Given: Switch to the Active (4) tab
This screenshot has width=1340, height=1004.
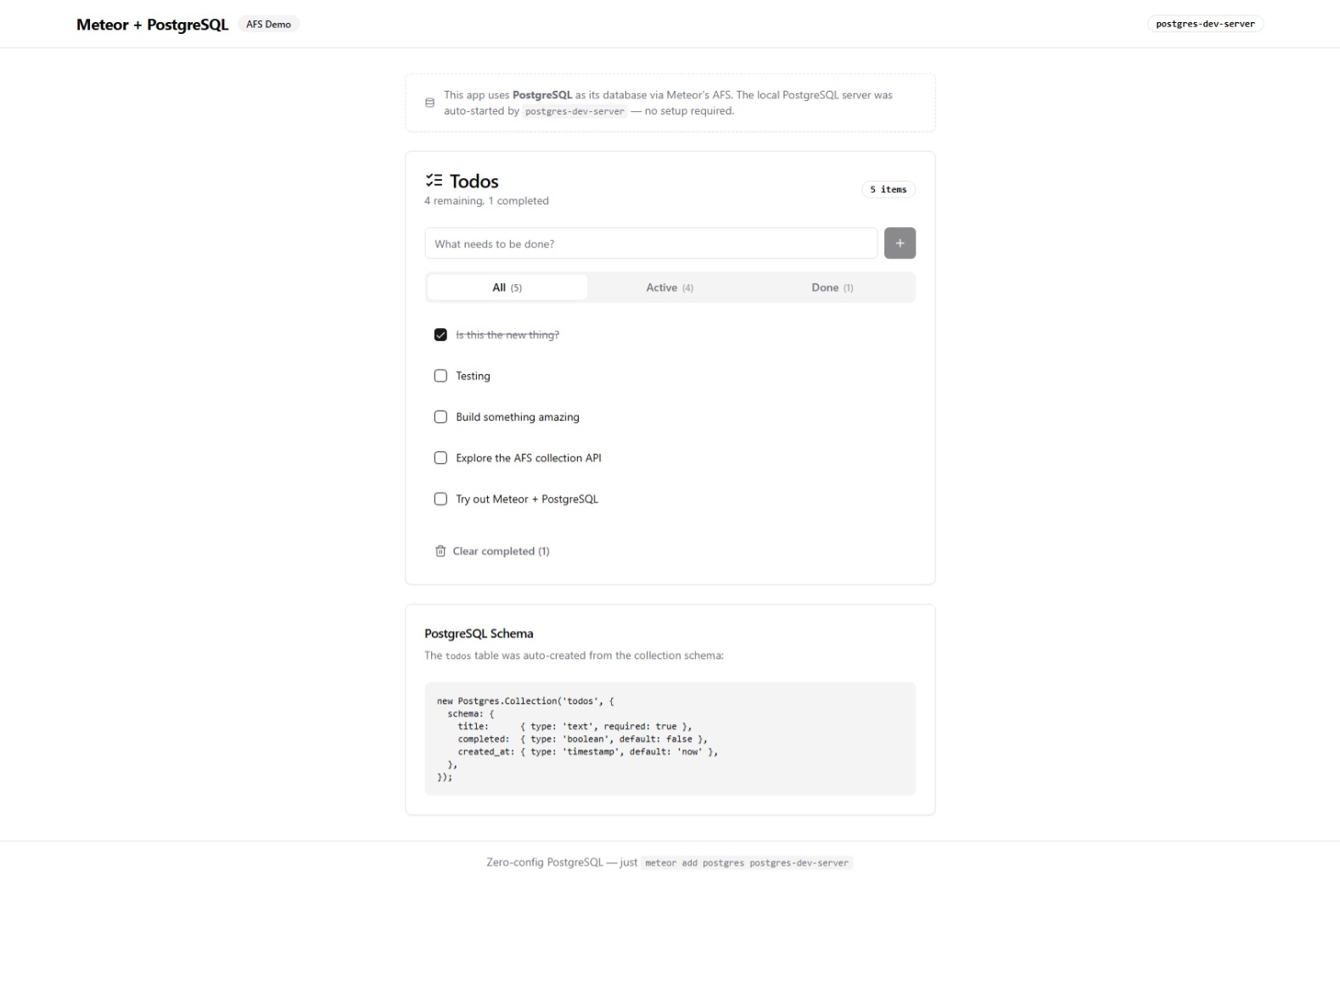Looking at the screenshot, I should pos(670,287).
